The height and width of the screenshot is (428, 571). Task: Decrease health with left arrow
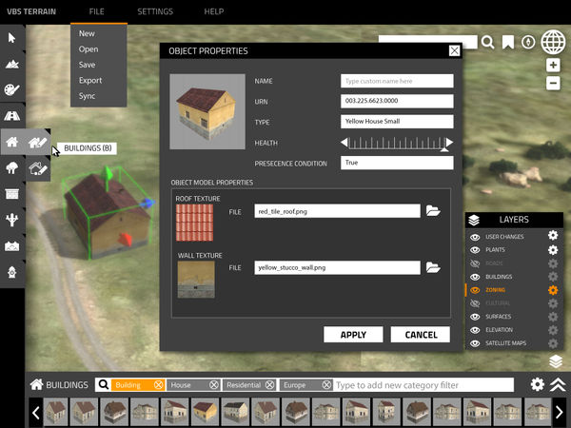345,143
